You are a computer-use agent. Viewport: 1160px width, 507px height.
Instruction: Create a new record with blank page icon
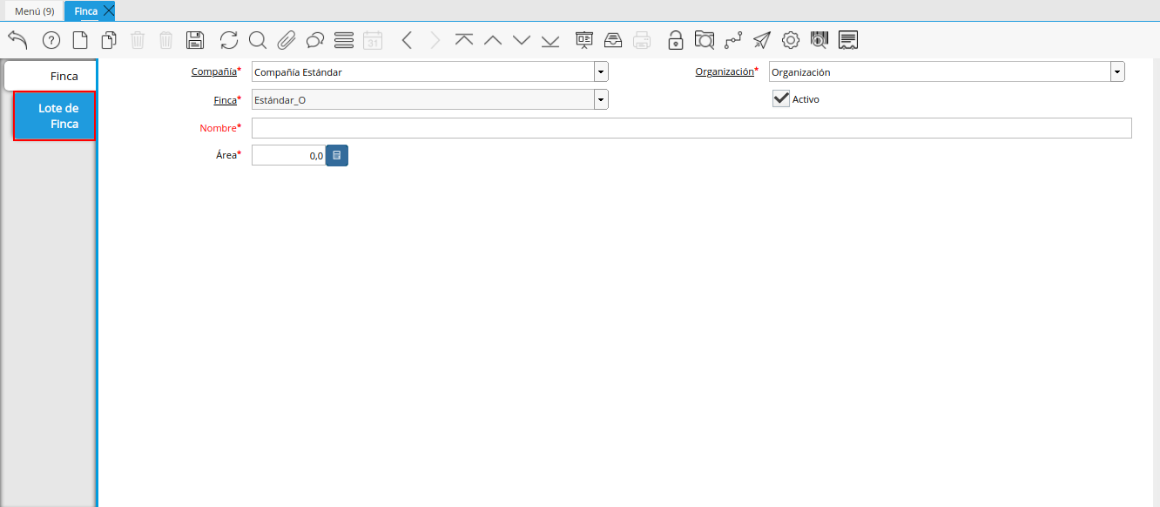point(80,40)
